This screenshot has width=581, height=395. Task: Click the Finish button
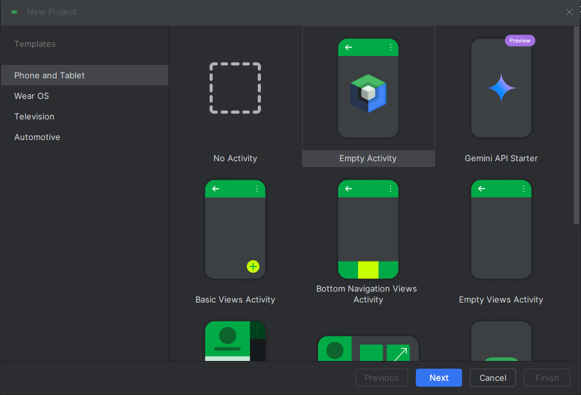click(547, 378)
